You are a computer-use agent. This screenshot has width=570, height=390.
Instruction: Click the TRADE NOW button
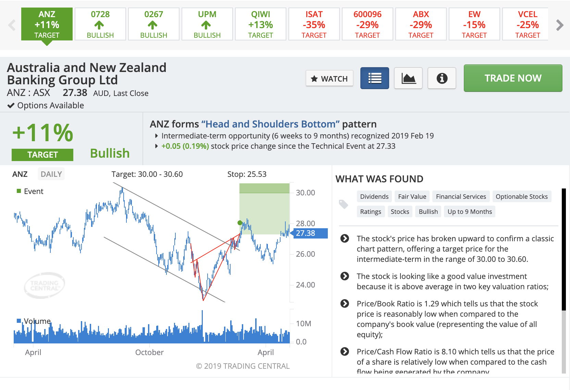click(x=513, y=78)
